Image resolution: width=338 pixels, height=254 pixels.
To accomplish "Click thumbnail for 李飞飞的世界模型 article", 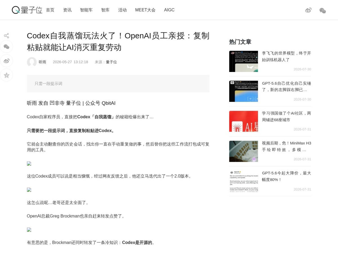I will pyautogui.click(x=244, y=61).
